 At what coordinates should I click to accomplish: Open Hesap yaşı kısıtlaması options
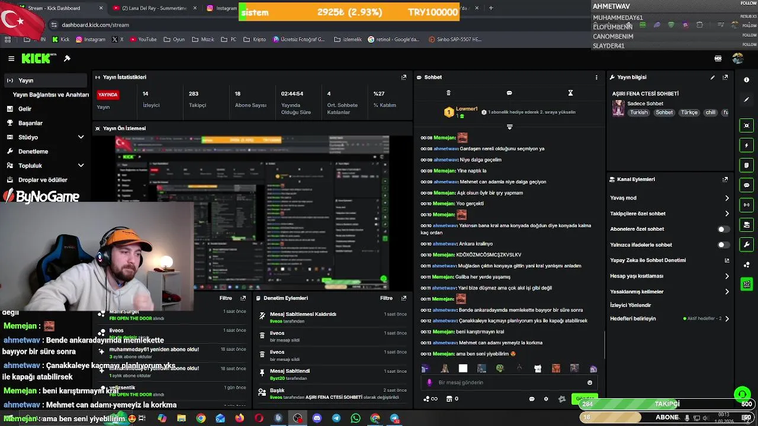669,276
